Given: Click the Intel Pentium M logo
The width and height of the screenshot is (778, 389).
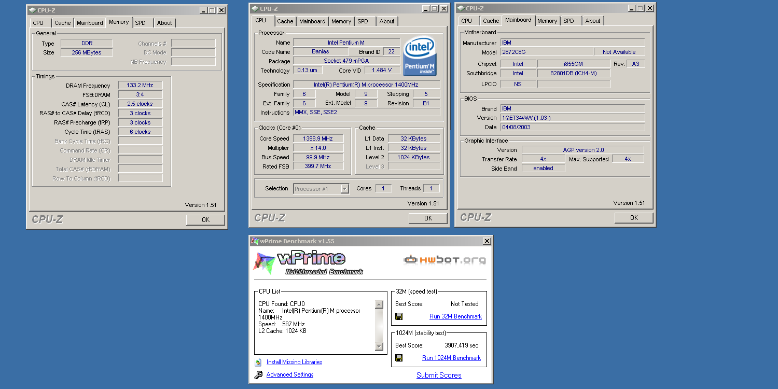Looking at the screenshot, I should [x=419, y=55].
